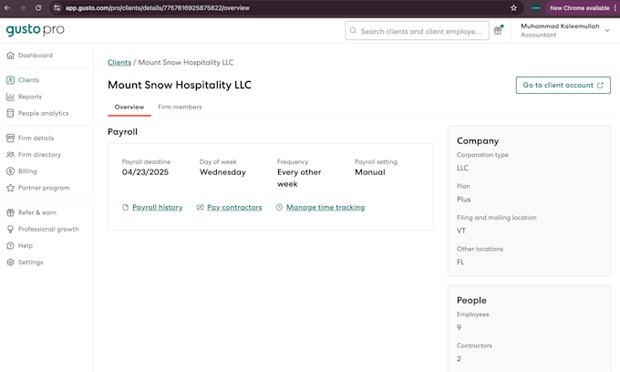Click the Pay contractors money icon

(x=200, y=208)
